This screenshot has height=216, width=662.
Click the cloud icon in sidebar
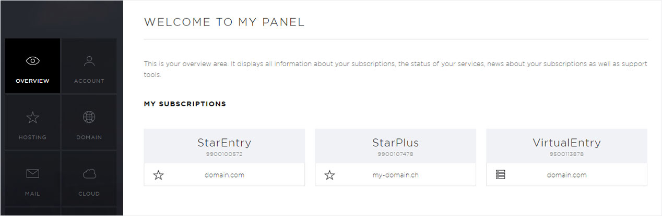click(89, 174)
